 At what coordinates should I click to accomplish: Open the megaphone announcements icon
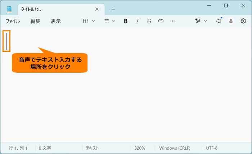point(219,21)
